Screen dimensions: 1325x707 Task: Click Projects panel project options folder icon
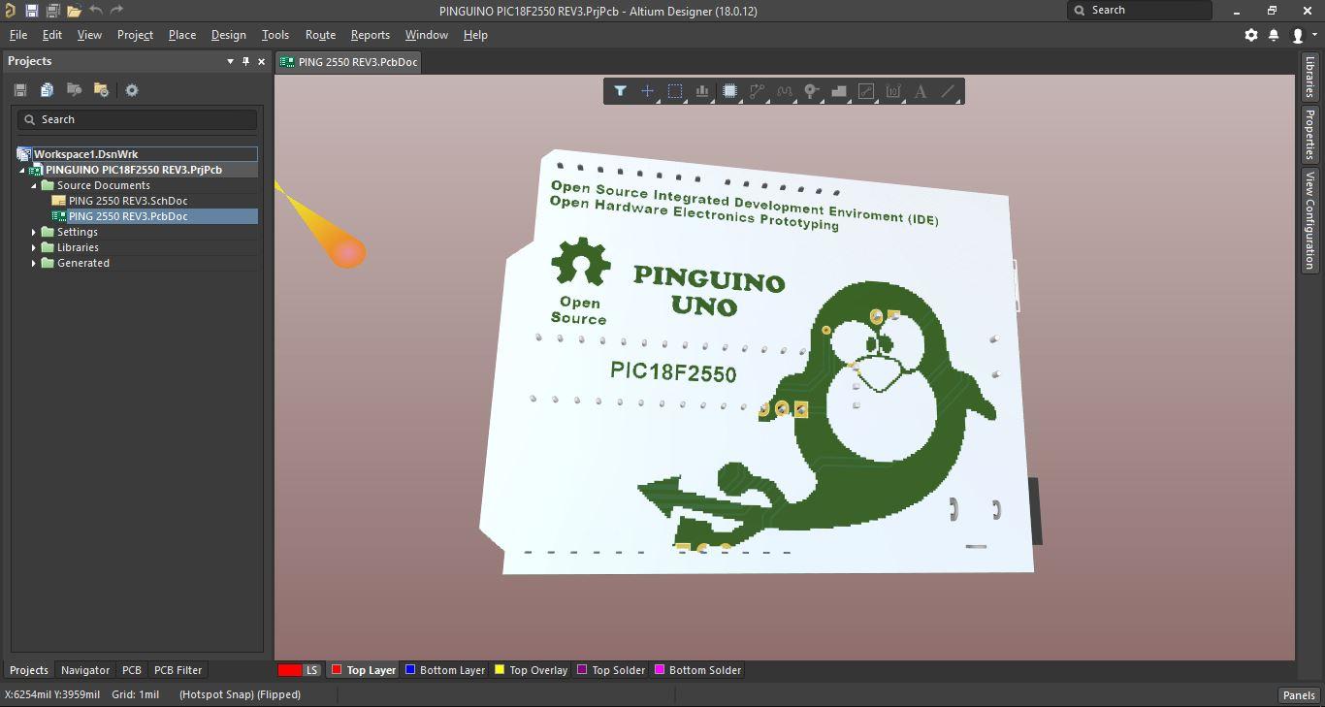tap(101, 90)
